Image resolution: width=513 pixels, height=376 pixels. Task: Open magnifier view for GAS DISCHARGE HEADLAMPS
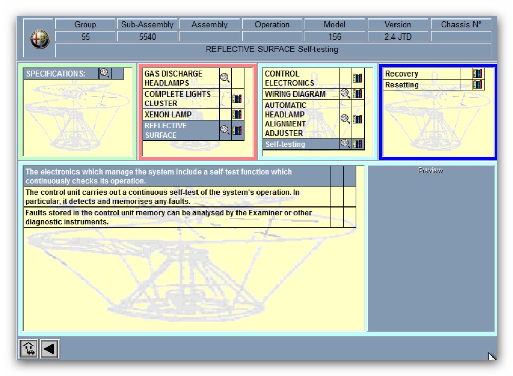click(225, 78)
